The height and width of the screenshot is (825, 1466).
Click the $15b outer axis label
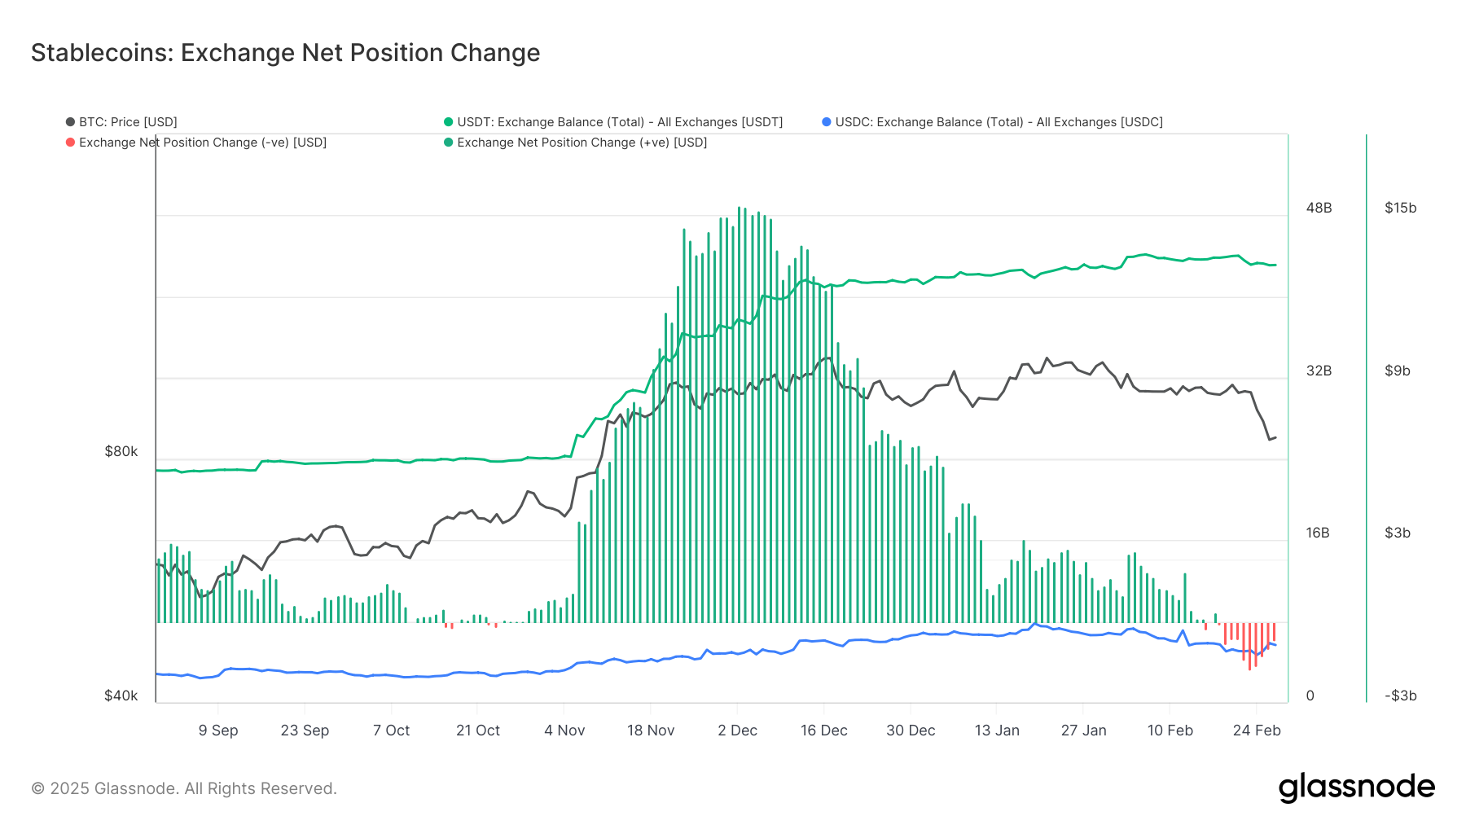(x=1400, y=208)
